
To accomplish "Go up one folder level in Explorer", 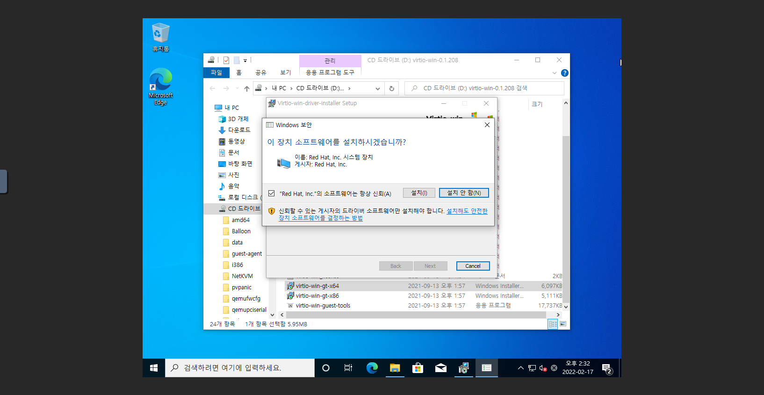I will click(x=247, y=88).
